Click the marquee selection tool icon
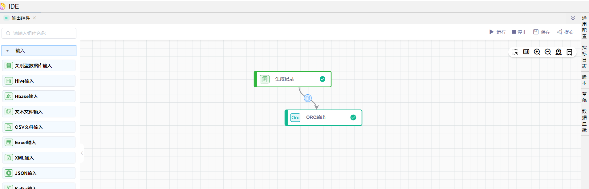The height and width of the screenshot is (189, 589). pyautogui.click(x=515, y=52)
